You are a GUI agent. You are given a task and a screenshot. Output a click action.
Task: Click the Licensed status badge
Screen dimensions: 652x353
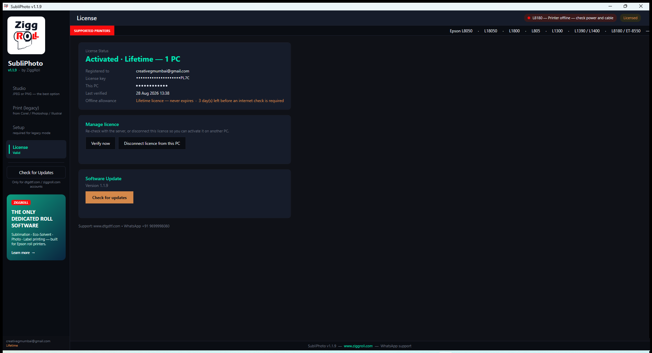[x=630, y=18]
